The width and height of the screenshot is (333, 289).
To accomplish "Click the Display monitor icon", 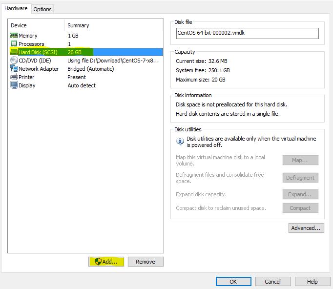I will pos(14,85).
